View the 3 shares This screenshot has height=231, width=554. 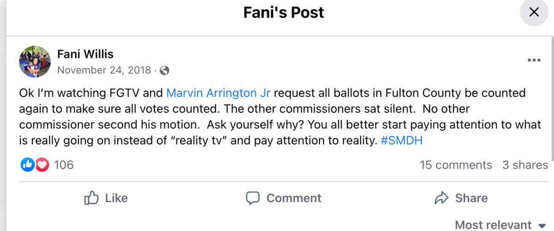525,165
